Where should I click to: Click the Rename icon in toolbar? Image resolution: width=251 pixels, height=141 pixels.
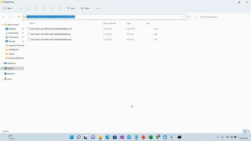44,8
